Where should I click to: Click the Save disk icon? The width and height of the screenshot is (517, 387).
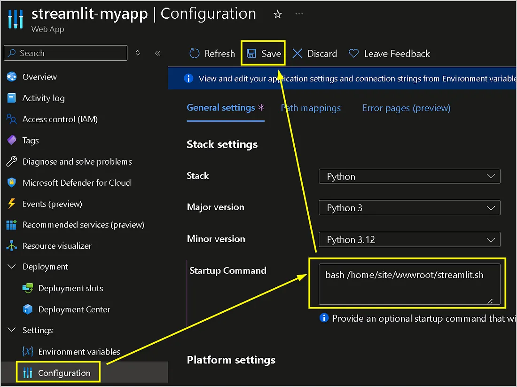(x=251, y=54)
